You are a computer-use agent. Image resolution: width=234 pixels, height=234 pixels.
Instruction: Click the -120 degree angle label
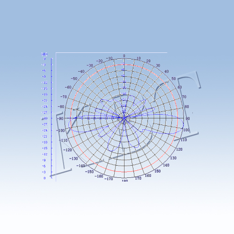pyautogui.click(x=67, y=150)
